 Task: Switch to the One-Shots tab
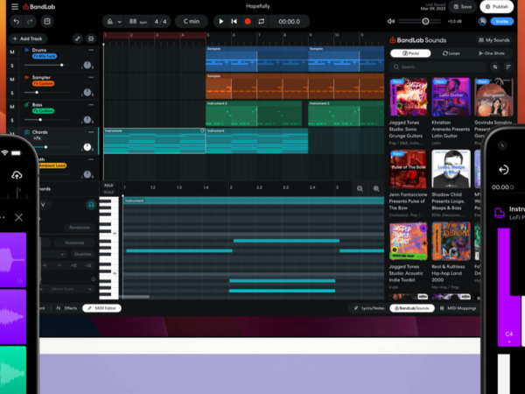(x=492, y=53)
